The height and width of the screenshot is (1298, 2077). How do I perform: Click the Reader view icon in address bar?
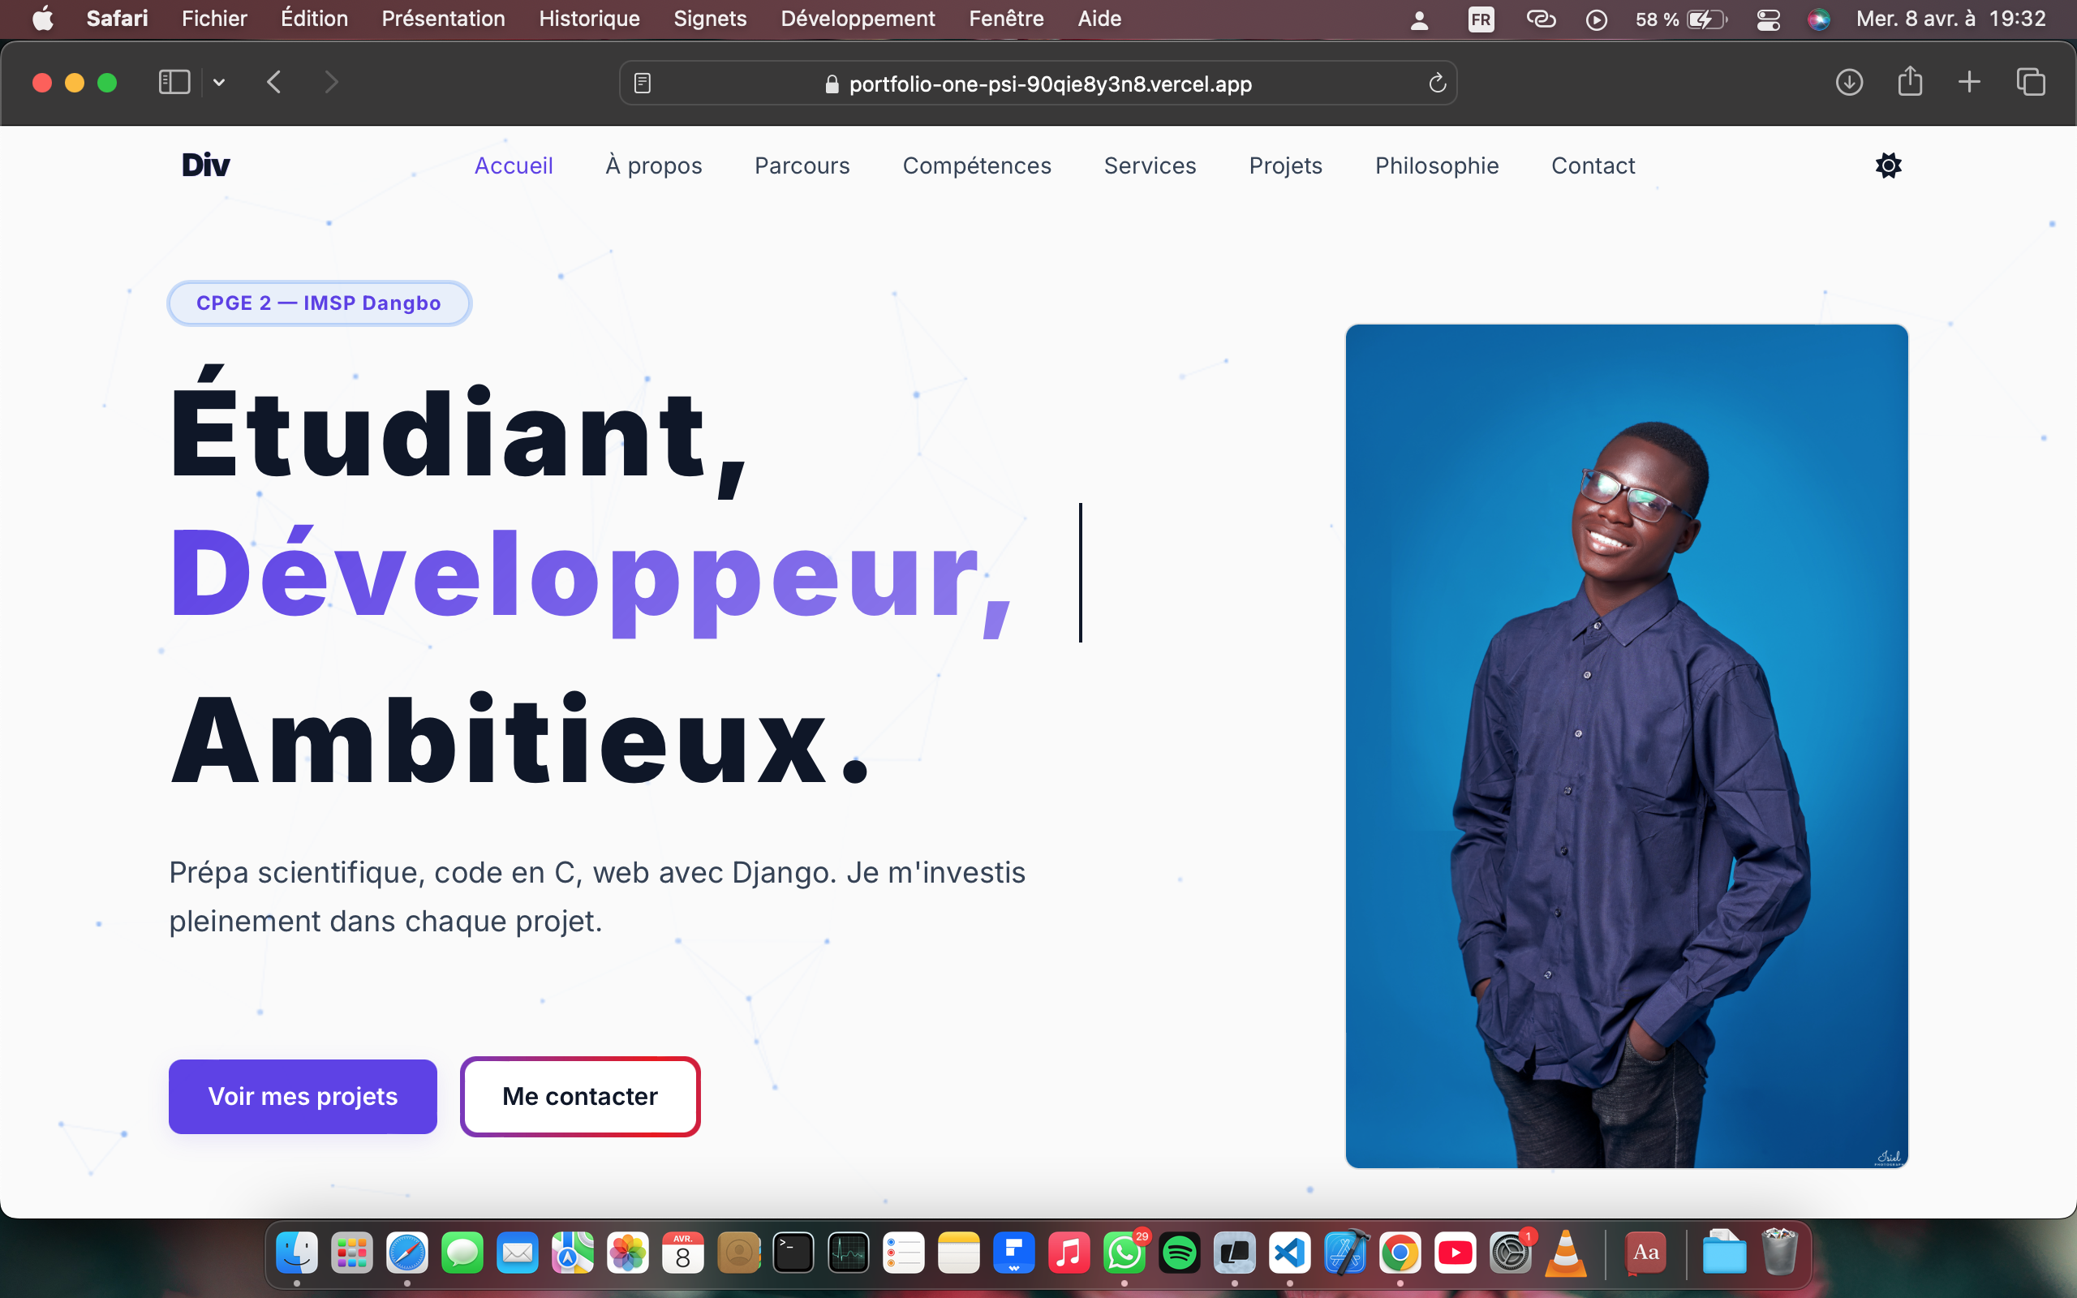[642, 84]
